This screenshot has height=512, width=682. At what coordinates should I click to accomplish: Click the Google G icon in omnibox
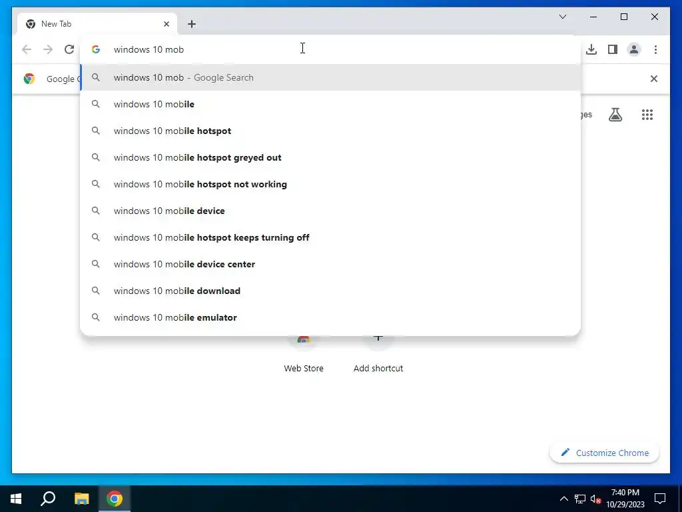tap(96, 49)
